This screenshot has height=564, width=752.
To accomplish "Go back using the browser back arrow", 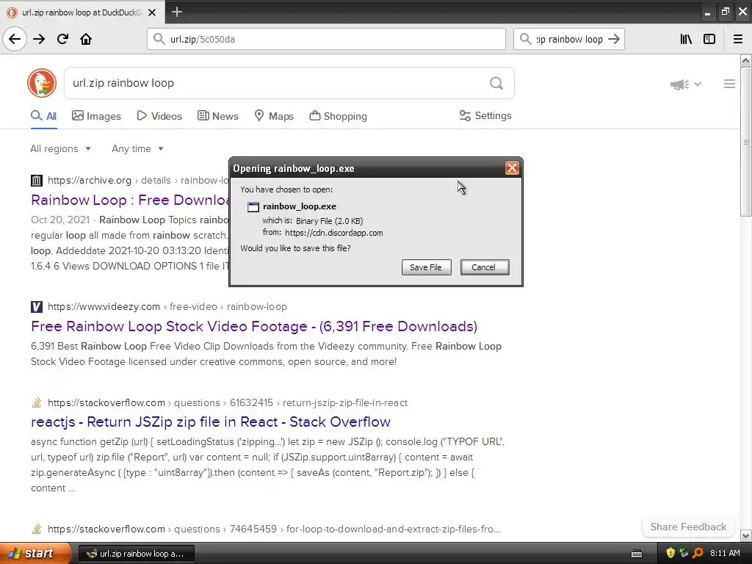I will click(x=15, y=39).
